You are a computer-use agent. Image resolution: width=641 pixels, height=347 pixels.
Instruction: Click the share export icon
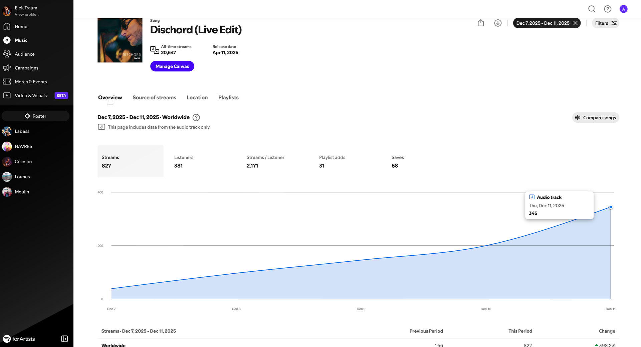pos(480,23)
